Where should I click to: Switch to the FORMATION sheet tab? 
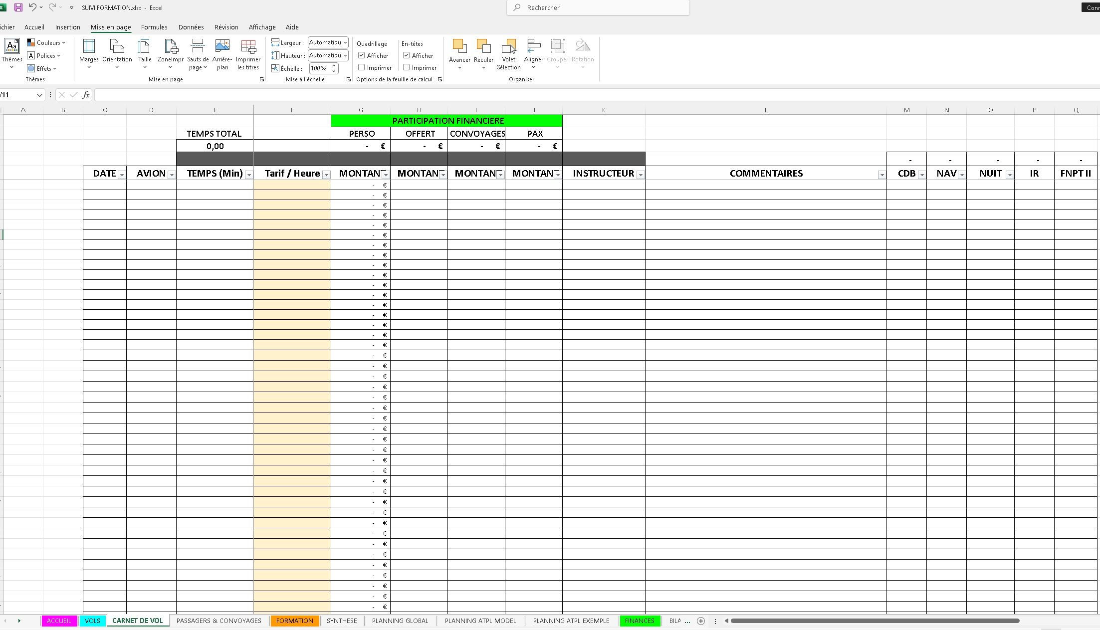pos(295,621)
